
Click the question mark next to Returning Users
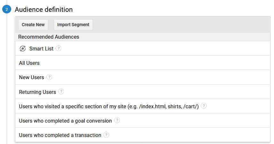pyautogui.click(x=61, y=91)
